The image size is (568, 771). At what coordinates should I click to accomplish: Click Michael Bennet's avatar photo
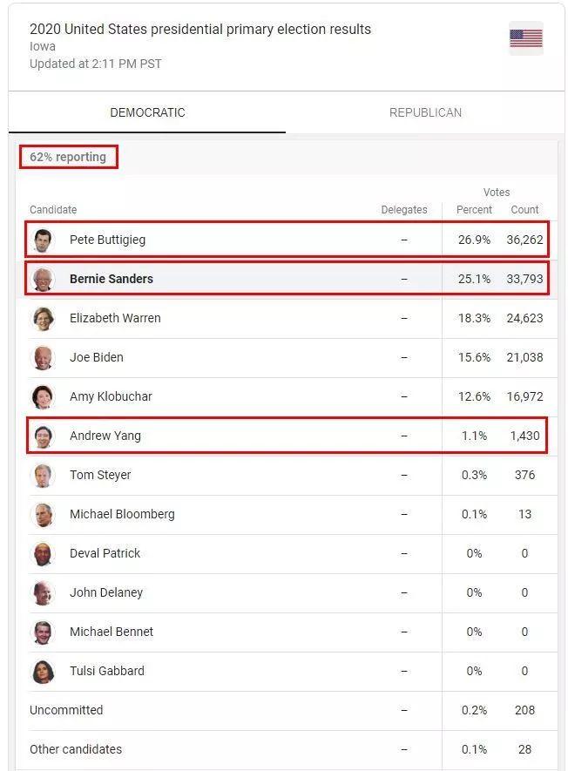coord(43,632)
